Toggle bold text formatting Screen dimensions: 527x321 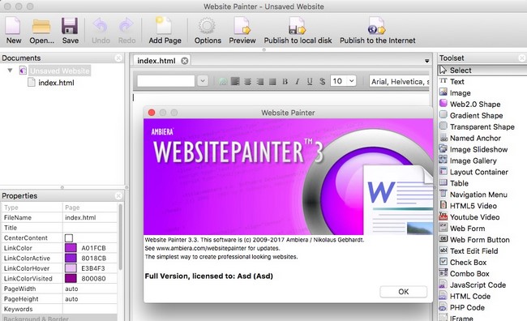(x=285, y=81)
